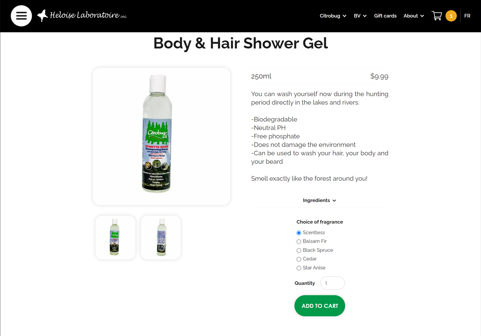This screenshot has height=336, width=481.
Task: Choose the Black Spruce fragrance
Action: tap(299, 251)
